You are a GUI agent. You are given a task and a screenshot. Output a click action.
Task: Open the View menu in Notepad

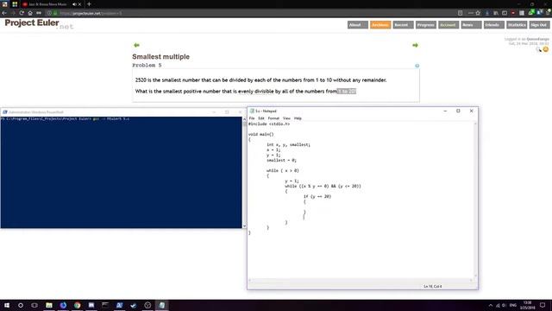tap(286, 118)
